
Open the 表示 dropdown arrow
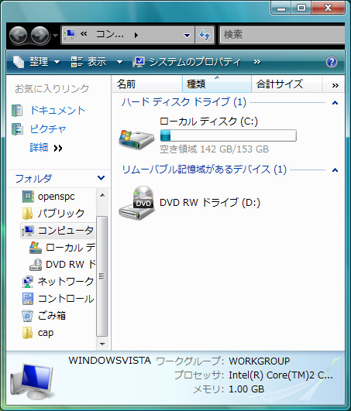[x=119, y=62]
